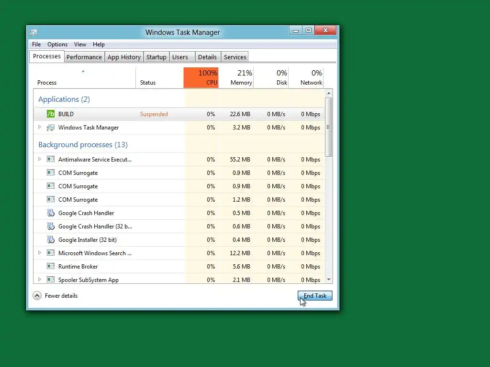Screen dimensions: 490x367
Task: Click the BUILD application icon
Action: click(x=51, y=114)
